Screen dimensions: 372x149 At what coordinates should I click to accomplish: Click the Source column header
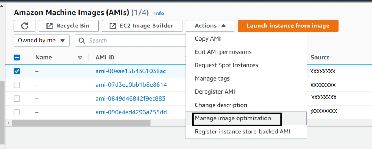320,58
